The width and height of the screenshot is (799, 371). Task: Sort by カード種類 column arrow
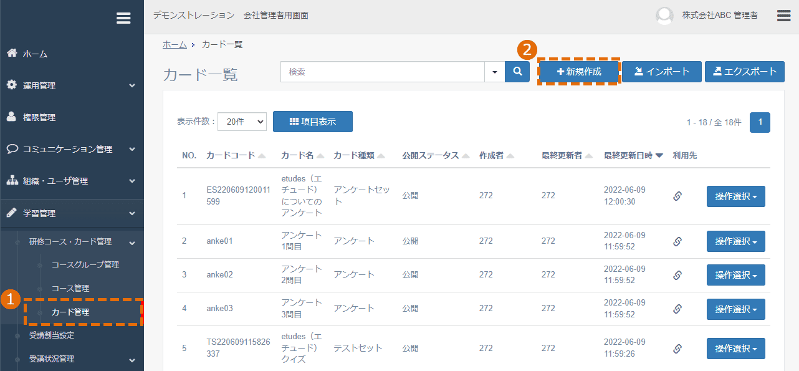pyautogui.click(x=381, y=156)
